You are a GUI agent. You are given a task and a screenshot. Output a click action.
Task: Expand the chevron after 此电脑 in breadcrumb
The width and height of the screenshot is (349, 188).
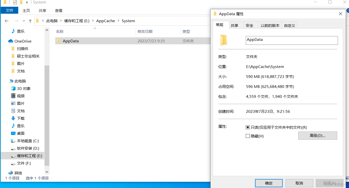coord(61,21)
